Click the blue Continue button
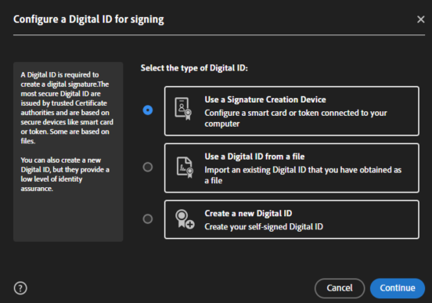Image resolution: width=432 pixels, height=303 pixels. tap(398, 288)
